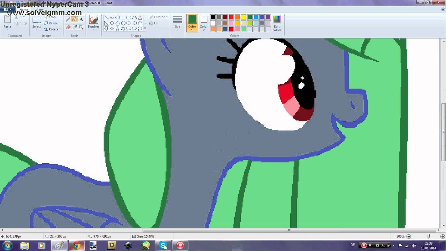Open the Paint file menu button
The height and width of the screenshot is (251, 446).
click(x=7, y=9)
